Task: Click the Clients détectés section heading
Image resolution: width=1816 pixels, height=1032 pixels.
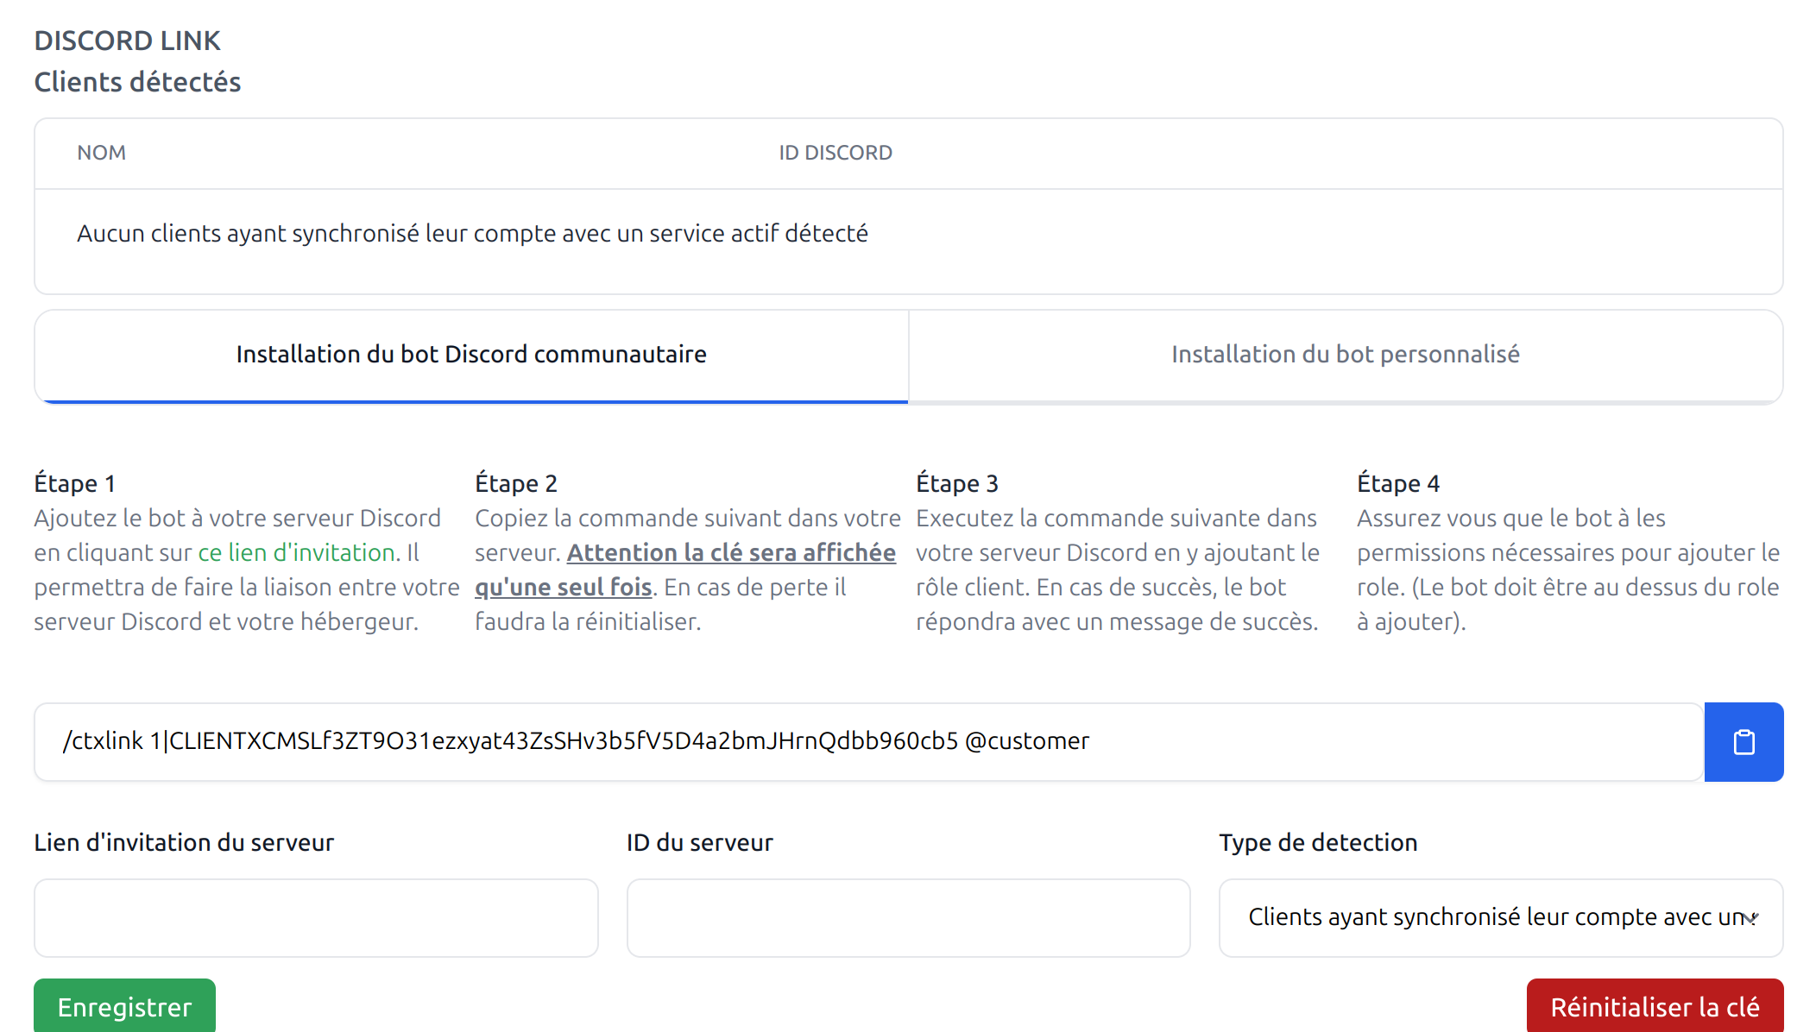Action: tap(137, 82)
